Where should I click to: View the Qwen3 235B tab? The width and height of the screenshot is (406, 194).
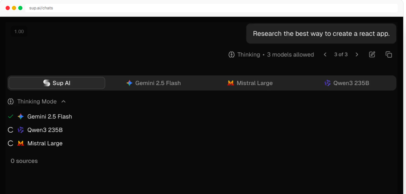[x=347, y=83]
